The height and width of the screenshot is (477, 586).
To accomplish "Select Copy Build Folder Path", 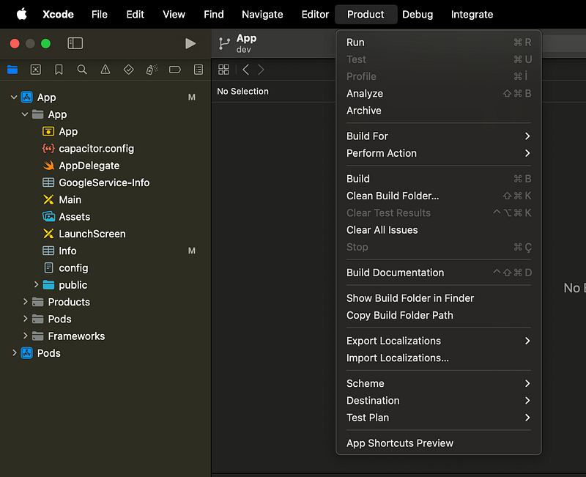I will point(438,315).
